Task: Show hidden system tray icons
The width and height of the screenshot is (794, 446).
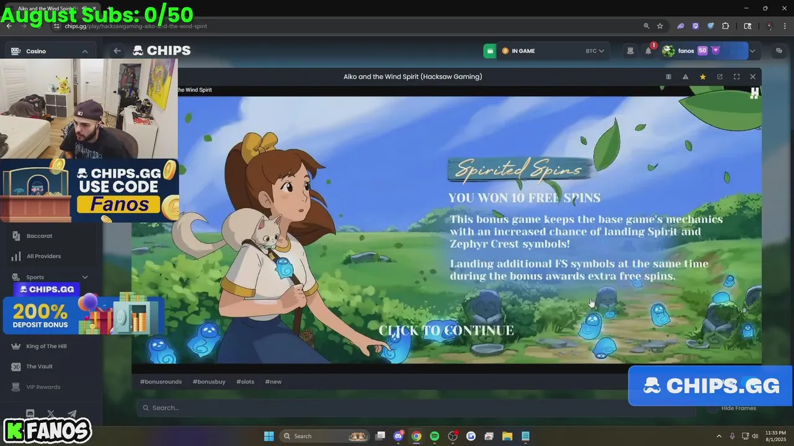Action: 719,436
